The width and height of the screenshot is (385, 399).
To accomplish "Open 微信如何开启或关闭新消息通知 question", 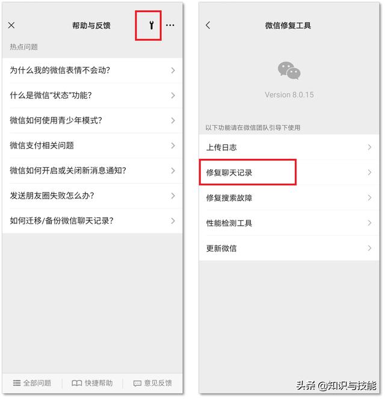I will click(x=92, y=170).
